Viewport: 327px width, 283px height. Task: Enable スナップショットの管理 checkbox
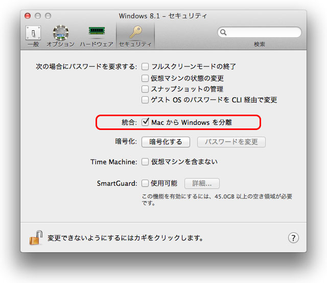[x=145, y=89]
